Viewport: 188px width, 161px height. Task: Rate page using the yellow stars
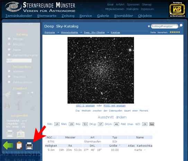175,32
